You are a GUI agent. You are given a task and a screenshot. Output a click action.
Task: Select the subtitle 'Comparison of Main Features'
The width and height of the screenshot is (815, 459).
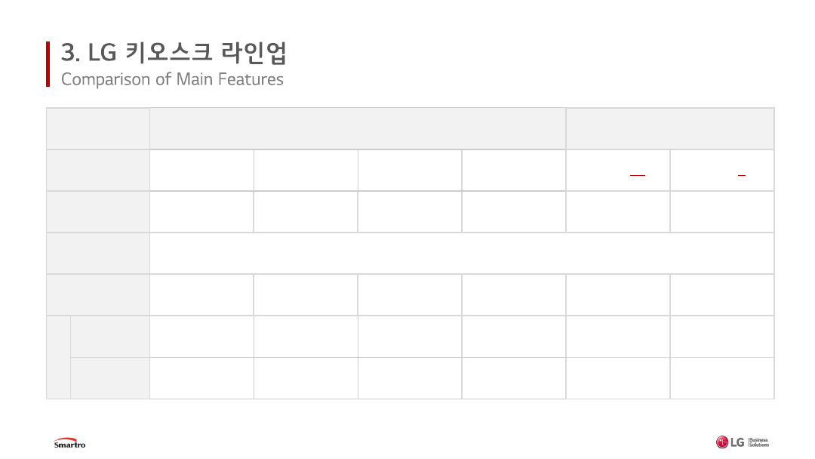tap(172, 79)
